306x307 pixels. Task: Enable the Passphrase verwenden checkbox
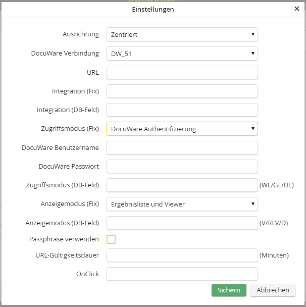coord(111,239)
